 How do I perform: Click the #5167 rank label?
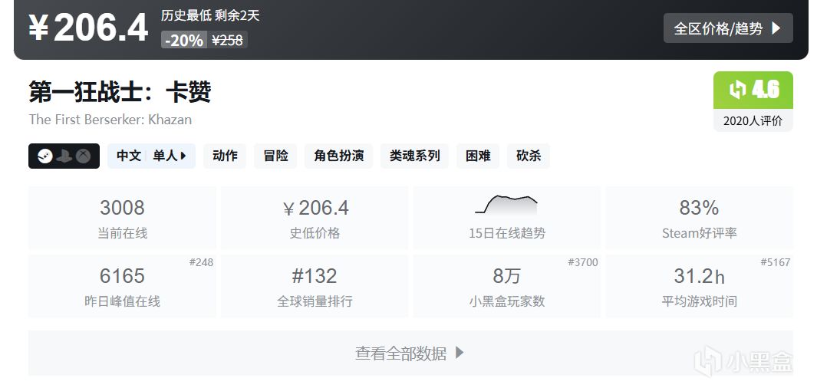(x=776, y=262)
